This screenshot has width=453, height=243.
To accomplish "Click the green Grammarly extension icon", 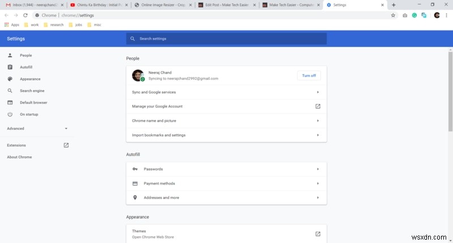I will pos(414,15).
